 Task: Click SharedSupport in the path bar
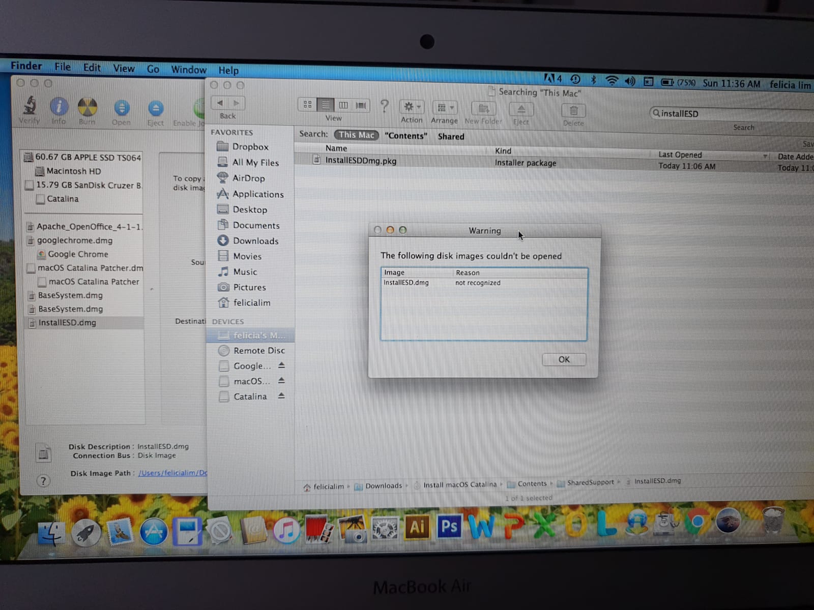pyautogui.click(x=585, y=482)
